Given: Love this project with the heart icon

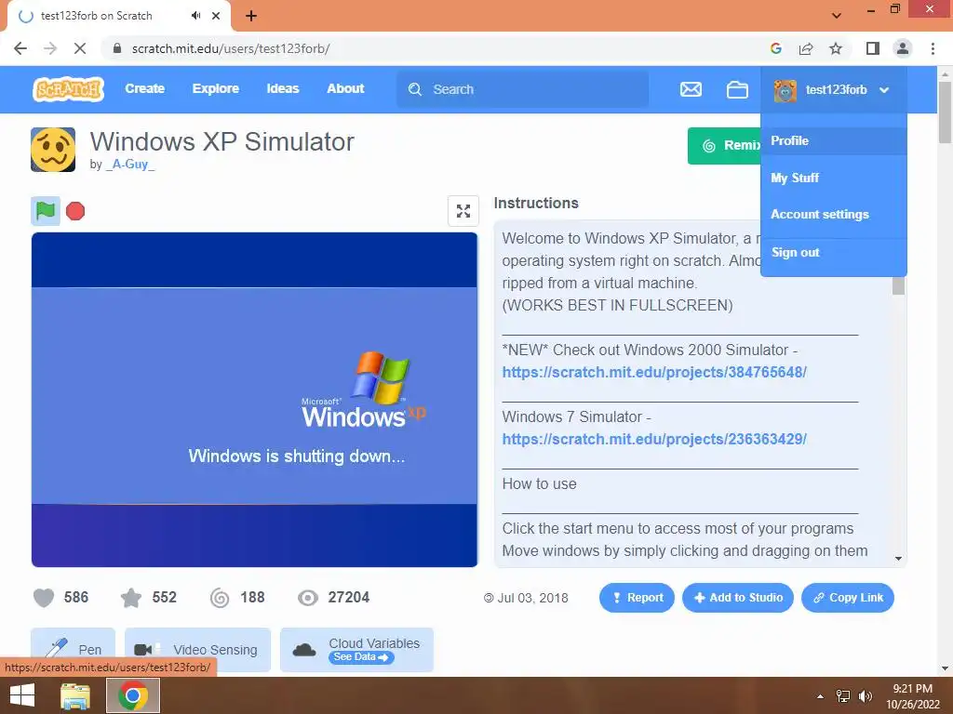Looking at the screenshot, I should (x=44, y=598).
